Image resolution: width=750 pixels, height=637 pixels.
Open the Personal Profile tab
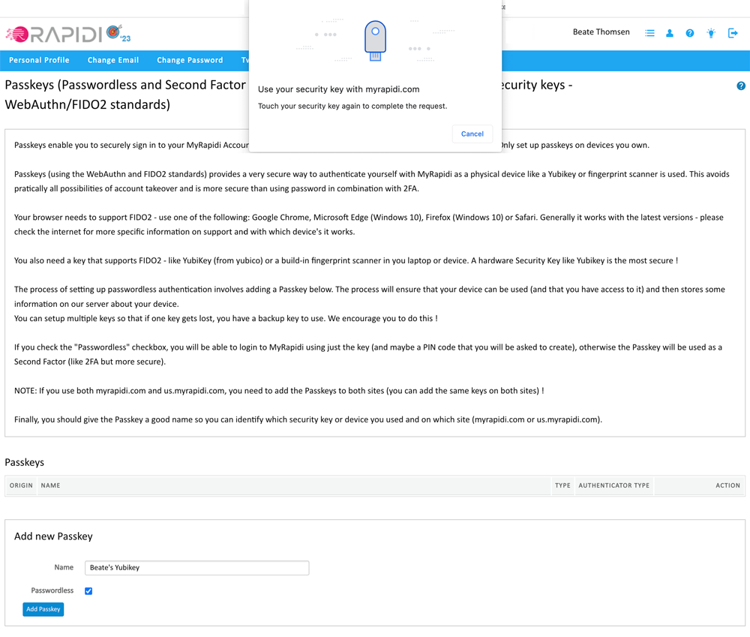39,60
